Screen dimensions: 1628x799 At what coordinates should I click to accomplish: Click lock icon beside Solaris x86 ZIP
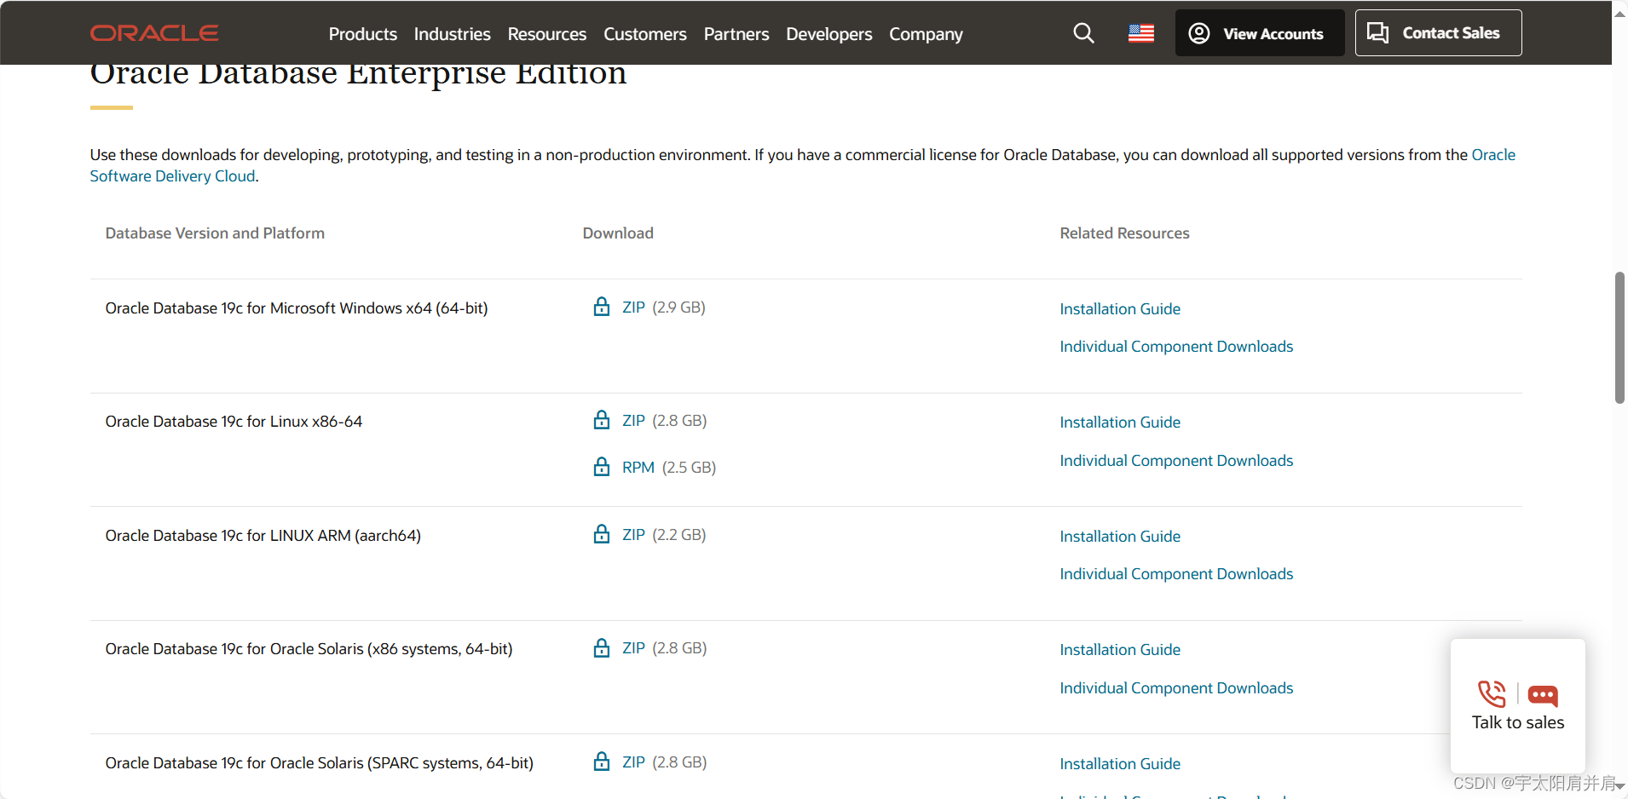602,647
